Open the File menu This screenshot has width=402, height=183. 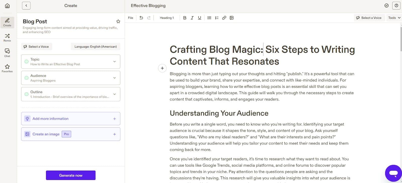(131, 18)
